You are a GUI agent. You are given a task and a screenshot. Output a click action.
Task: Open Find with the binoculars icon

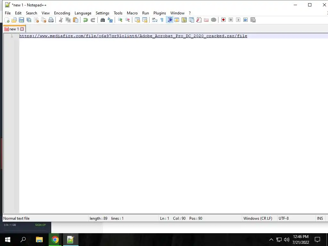click(x=102, y=20)
